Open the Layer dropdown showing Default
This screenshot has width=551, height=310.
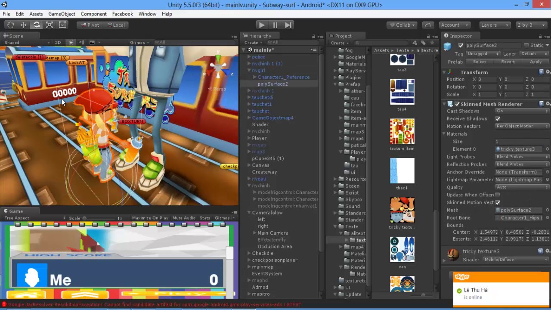pyautogui.click(x=535, y=54)
